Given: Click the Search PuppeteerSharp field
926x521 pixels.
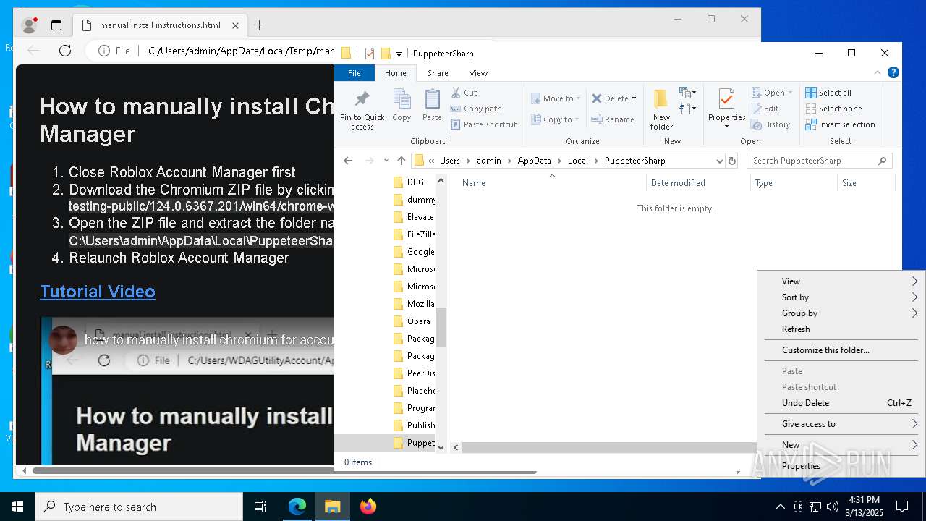Looking at the screenshot, I should coord(819,161).
